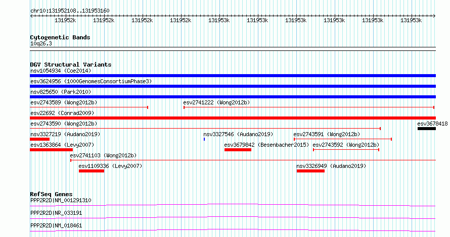Click the nsv3327546 (Audano2019) label
450x237 pixels.
point(238,134)
